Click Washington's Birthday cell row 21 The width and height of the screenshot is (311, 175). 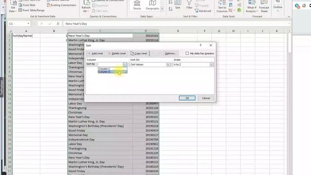pos(100,126)
